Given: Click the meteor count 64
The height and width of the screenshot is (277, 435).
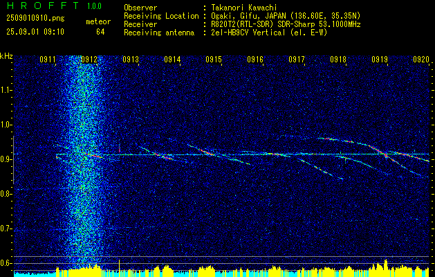Looking at the screenshot, I should tap(100, 32).
